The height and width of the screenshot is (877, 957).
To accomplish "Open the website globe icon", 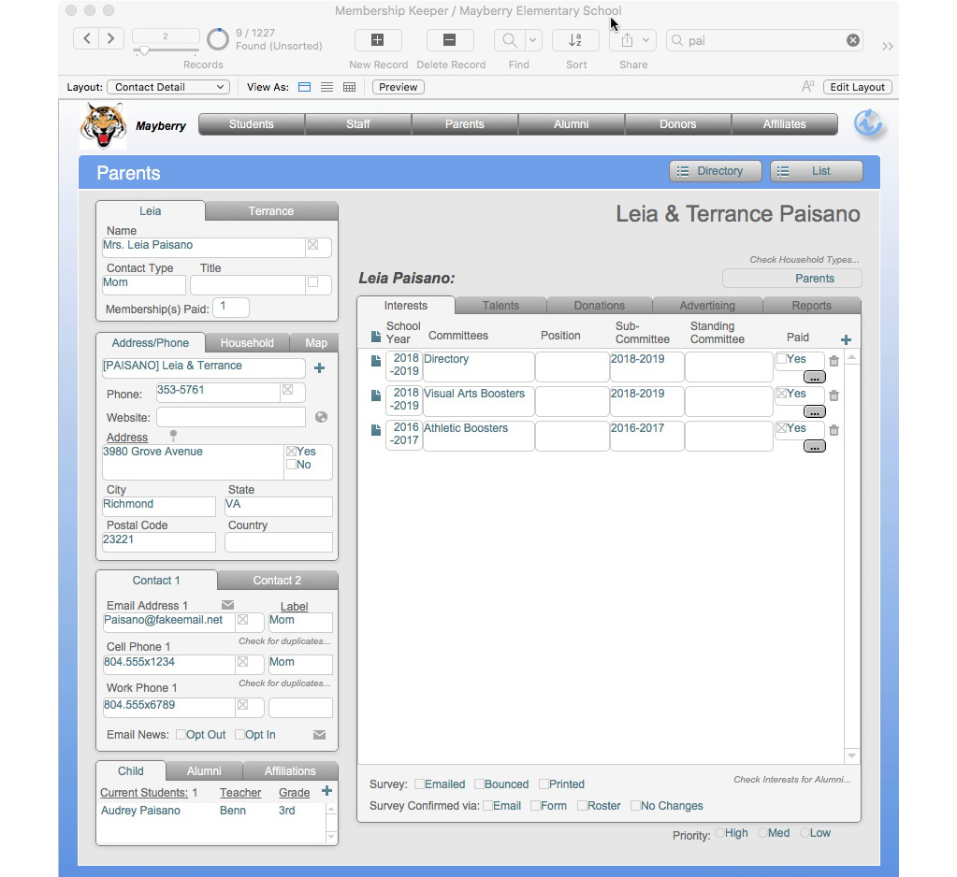I will [x=321, y=417].
